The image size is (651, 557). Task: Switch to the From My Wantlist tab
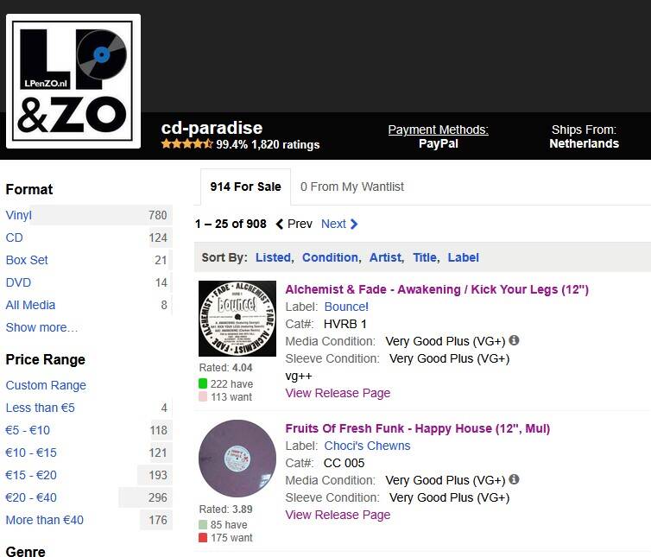pyautogui.click(x=351, y=187)
